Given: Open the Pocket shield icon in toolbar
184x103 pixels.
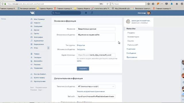Looking at the screenshot, I should (x=166, y=4).
